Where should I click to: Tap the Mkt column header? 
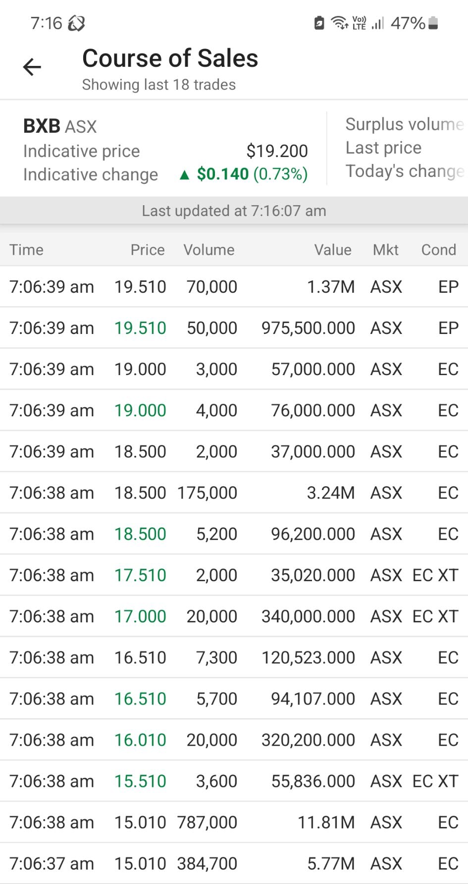[385, 250]
